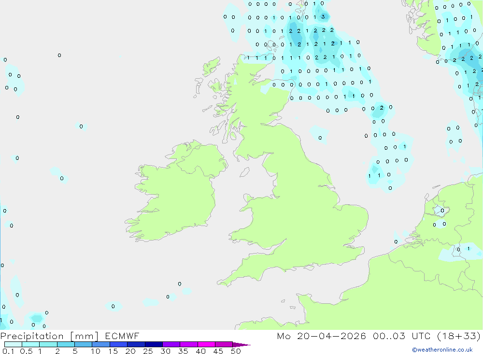Select the 5–10 mm blue legend swatch
This screenshot has width=483, height=354.
(x=84, y=344)
